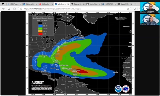The height and width of the screenshot is (96, 160).
Task: Click the 'Brazil' map label
Action: pyautogui.click(x=77, y=90)
